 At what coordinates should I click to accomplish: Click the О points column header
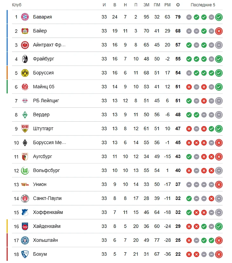tap(178, 5)
